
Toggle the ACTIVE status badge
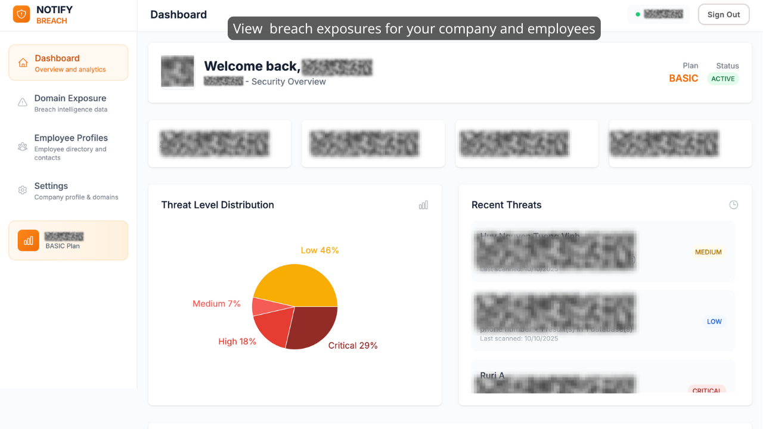(723, 78)
